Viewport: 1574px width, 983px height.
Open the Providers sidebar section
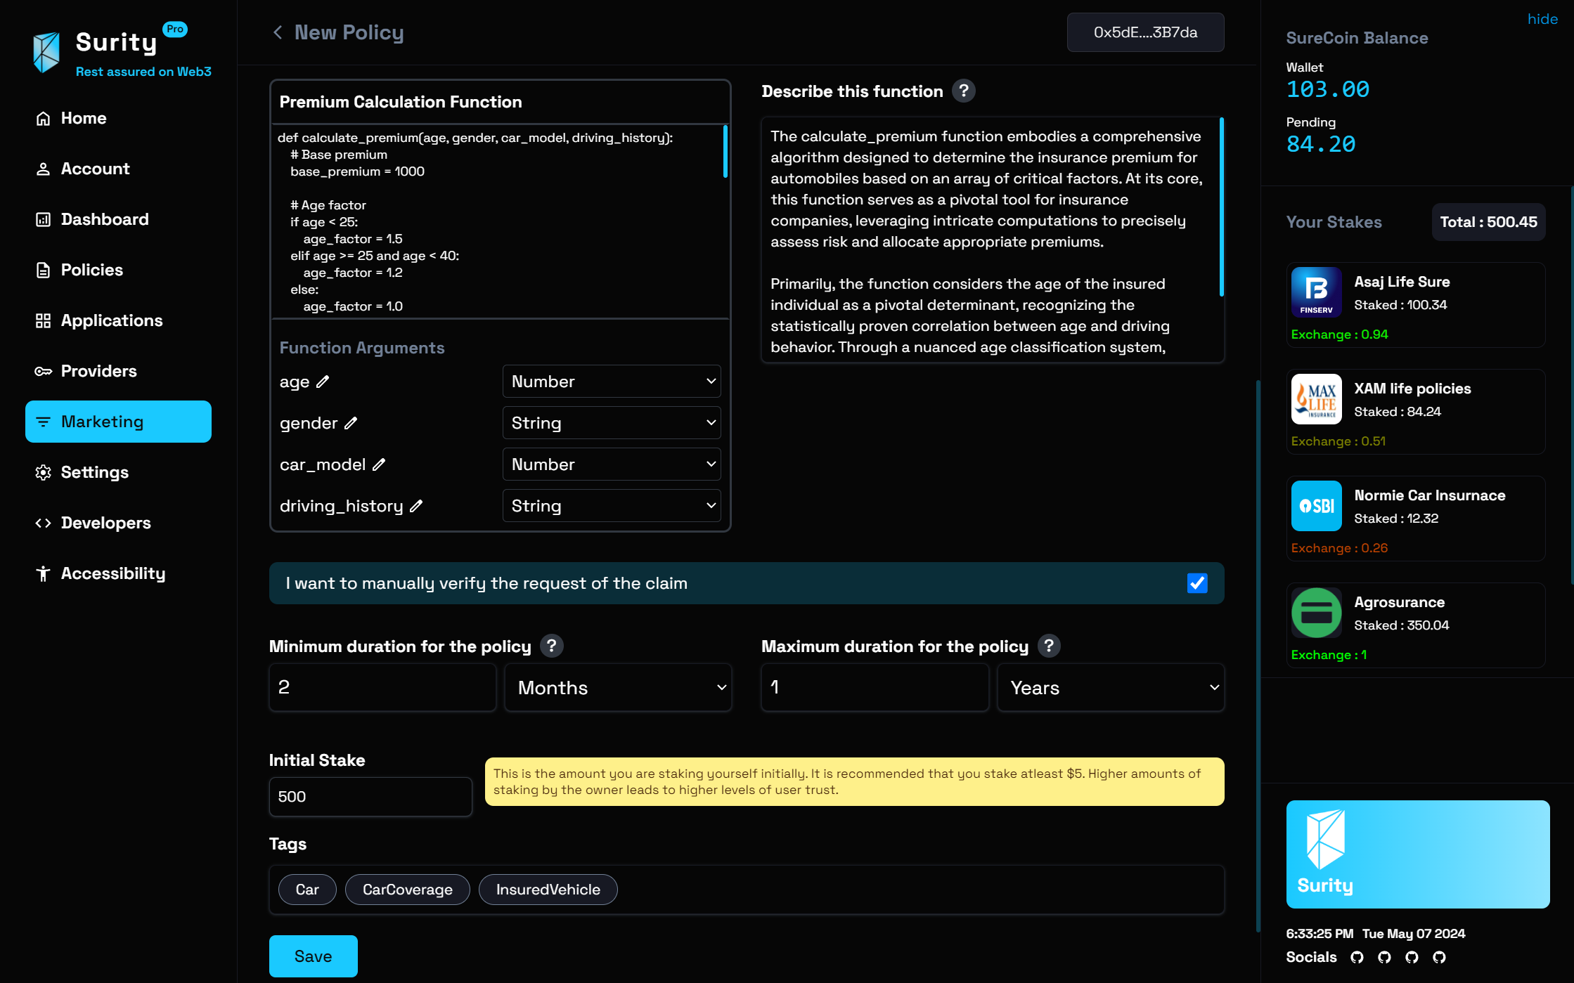[98, 371]
